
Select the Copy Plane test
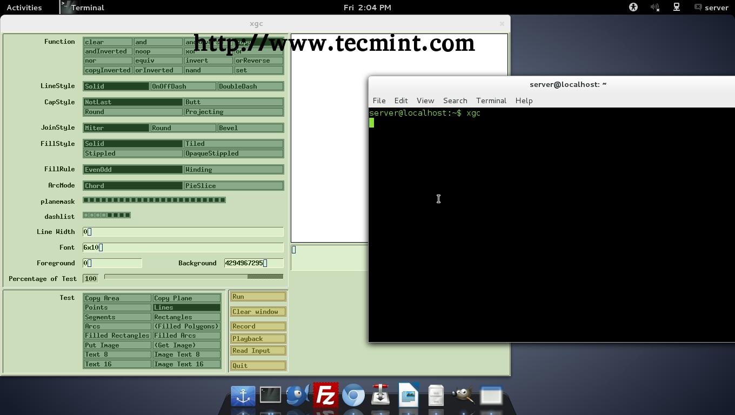[186, 298]
